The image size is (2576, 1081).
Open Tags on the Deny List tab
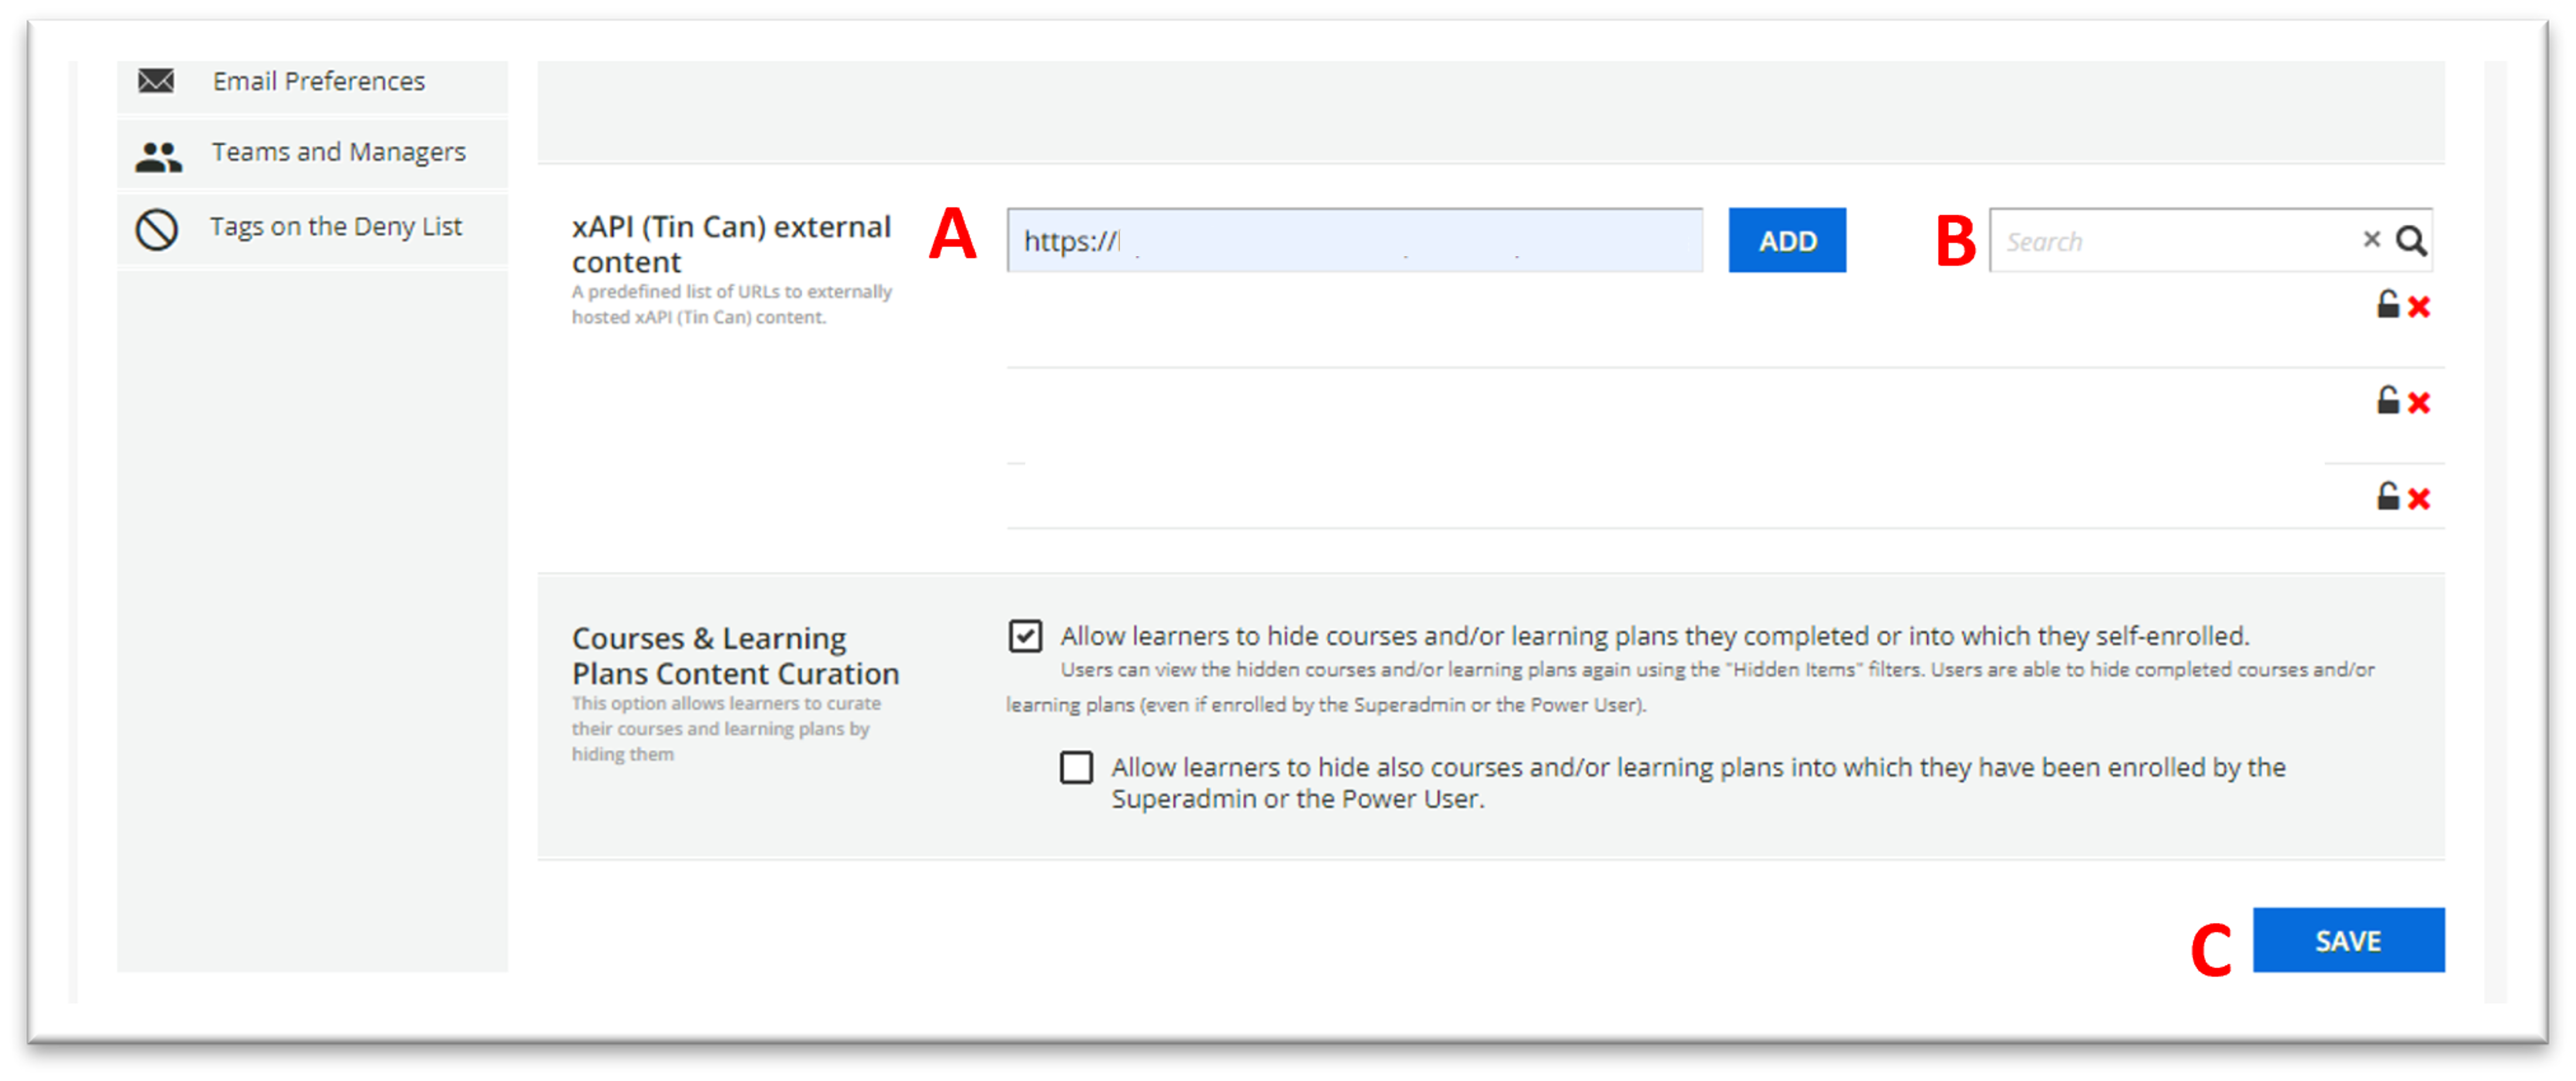335,227
